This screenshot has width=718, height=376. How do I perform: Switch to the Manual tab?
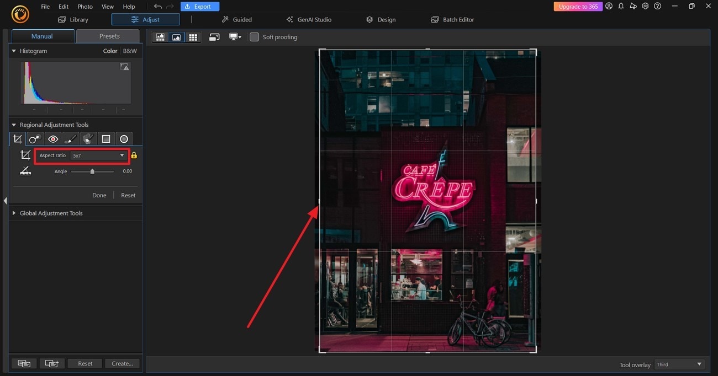[42, 36]
